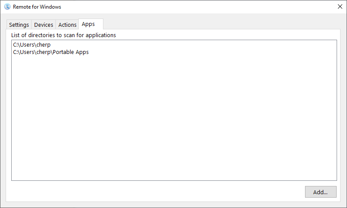Image resolution: width=347 pixels, height=208 pixels.
Task: Switch to the Settings tab
Action: coord(19,25)
